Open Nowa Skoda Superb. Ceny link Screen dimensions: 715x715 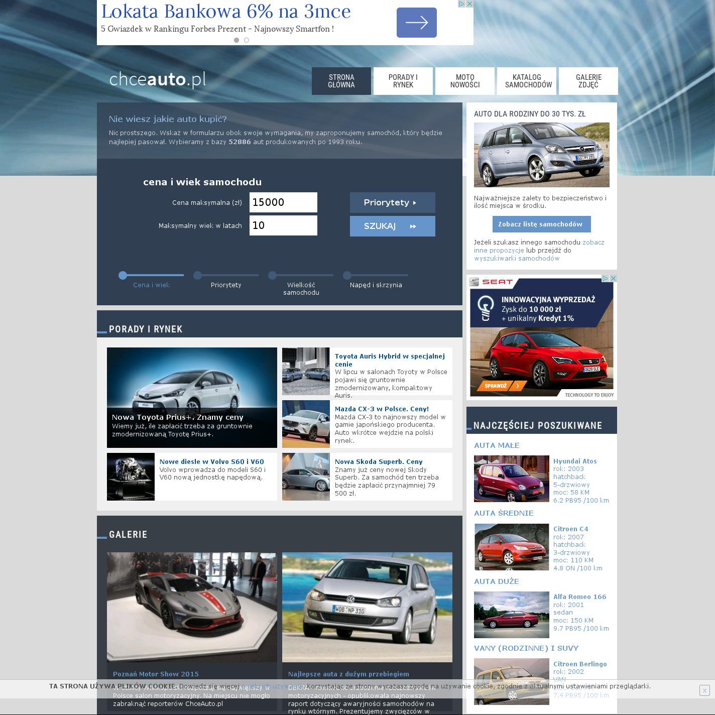pyautogui.click(x=379, y=461)
